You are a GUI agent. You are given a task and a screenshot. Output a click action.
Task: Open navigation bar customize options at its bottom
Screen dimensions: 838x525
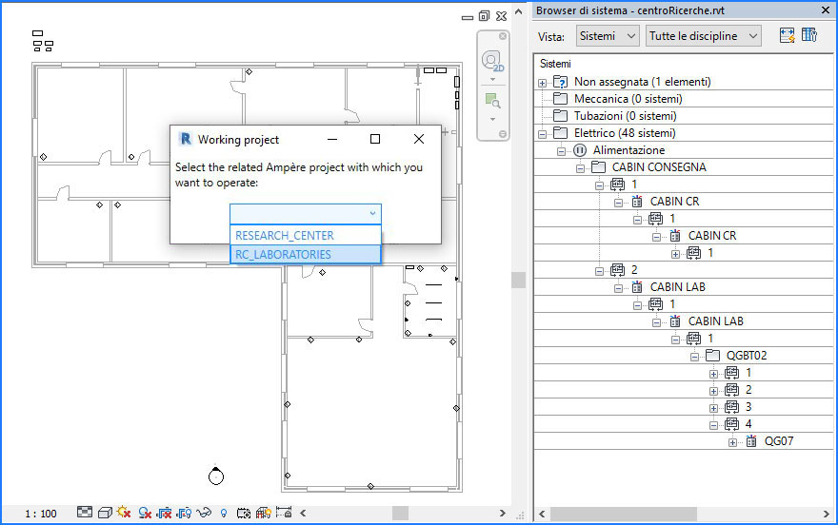tap(503, 134)
